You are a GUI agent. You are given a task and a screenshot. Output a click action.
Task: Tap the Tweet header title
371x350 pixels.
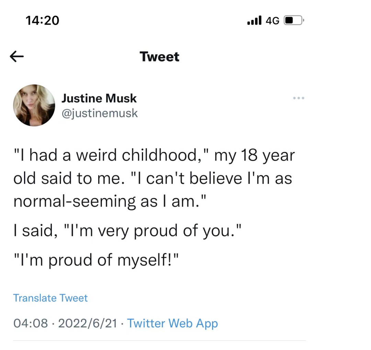tap(160, 57)
